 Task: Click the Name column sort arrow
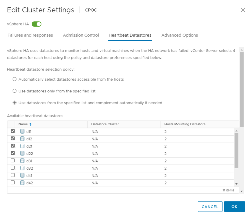point(30,124)
